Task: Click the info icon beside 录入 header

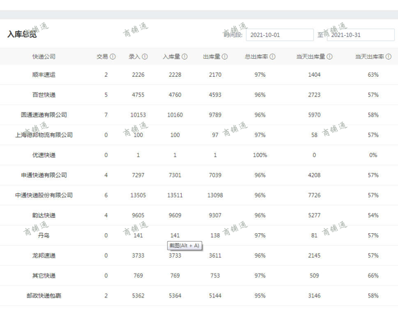Action: click(145, 57)
